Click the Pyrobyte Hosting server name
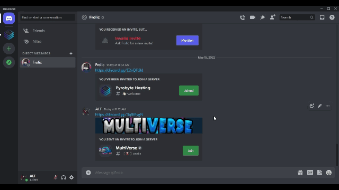This screenshot has height=190, width=339. (133, 88)
